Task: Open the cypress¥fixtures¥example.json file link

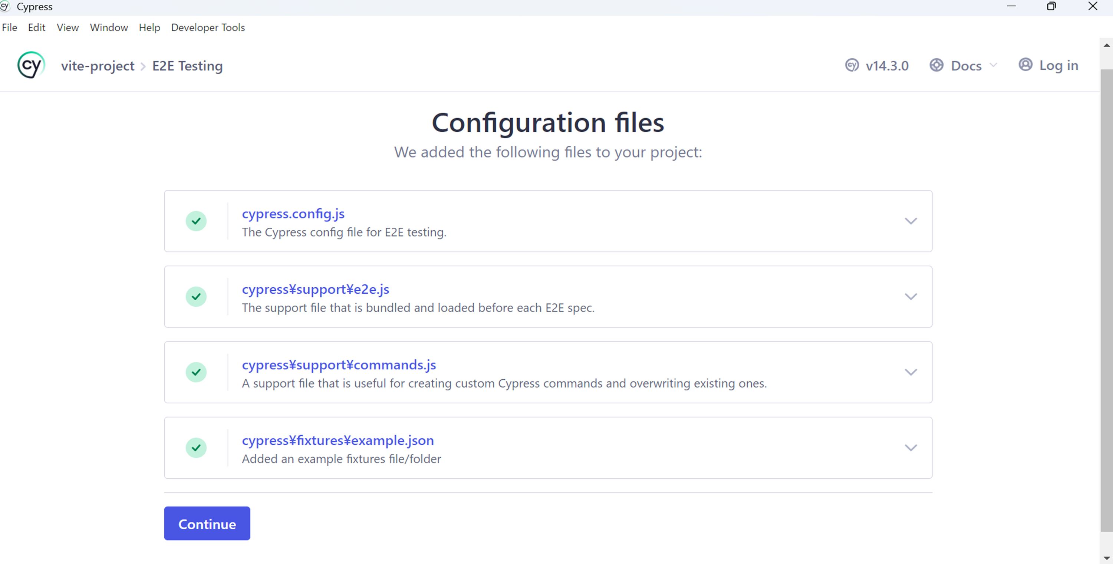Action: (338, 440)
